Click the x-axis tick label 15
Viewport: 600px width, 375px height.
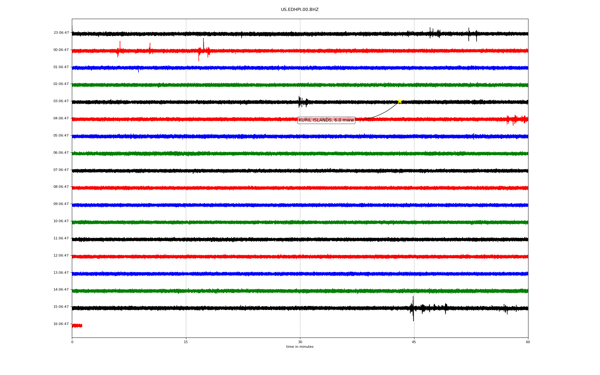[x=186, y=342]
